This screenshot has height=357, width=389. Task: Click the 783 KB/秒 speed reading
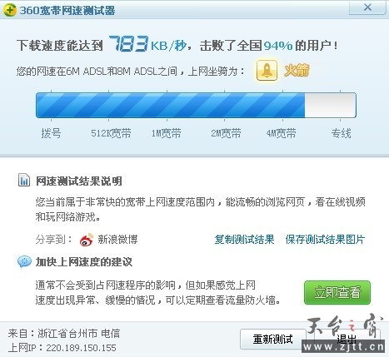147,44
